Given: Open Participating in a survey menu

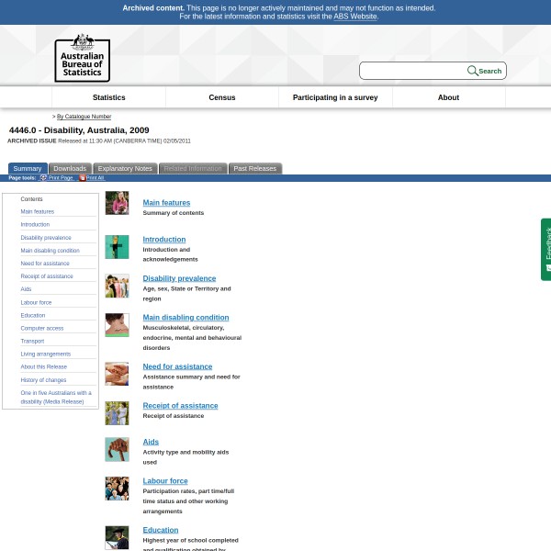Looking at the screenshot, I should pyautogui.click(x=335, y=97).
